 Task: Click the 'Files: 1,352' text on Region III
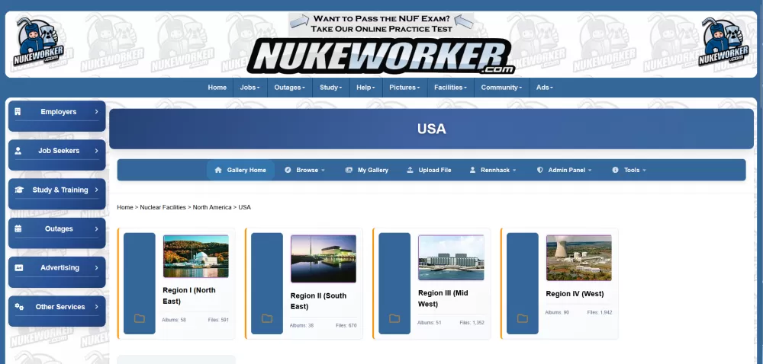[472, 322]
